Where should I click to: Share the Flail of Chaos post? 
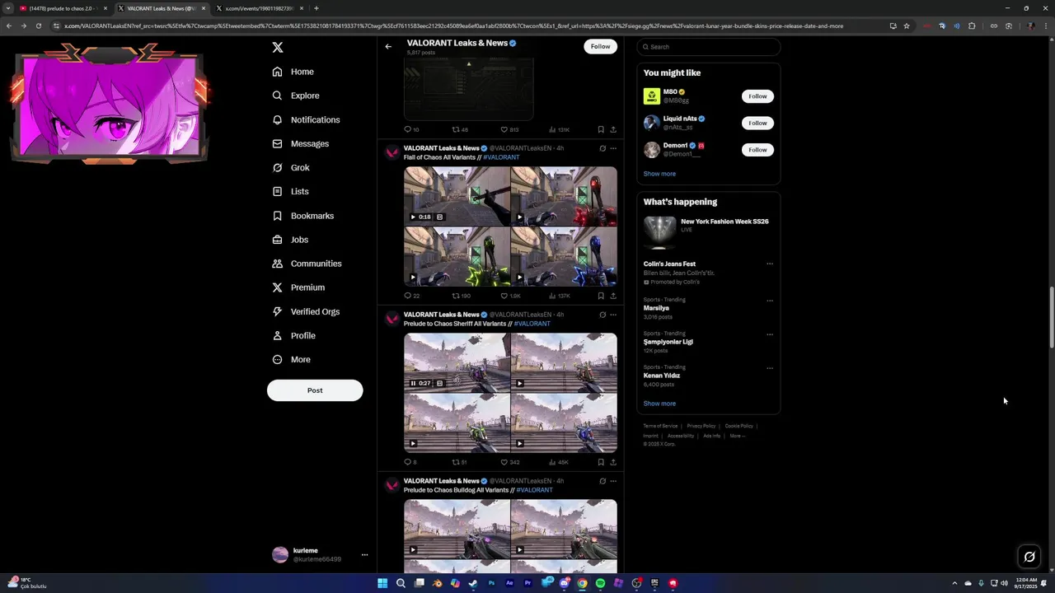613,296
